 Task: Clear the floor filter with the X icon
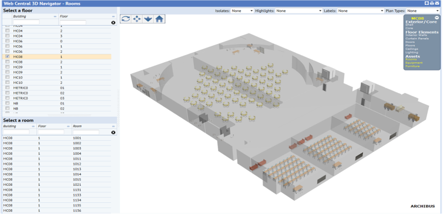click(x=113, y=22)
